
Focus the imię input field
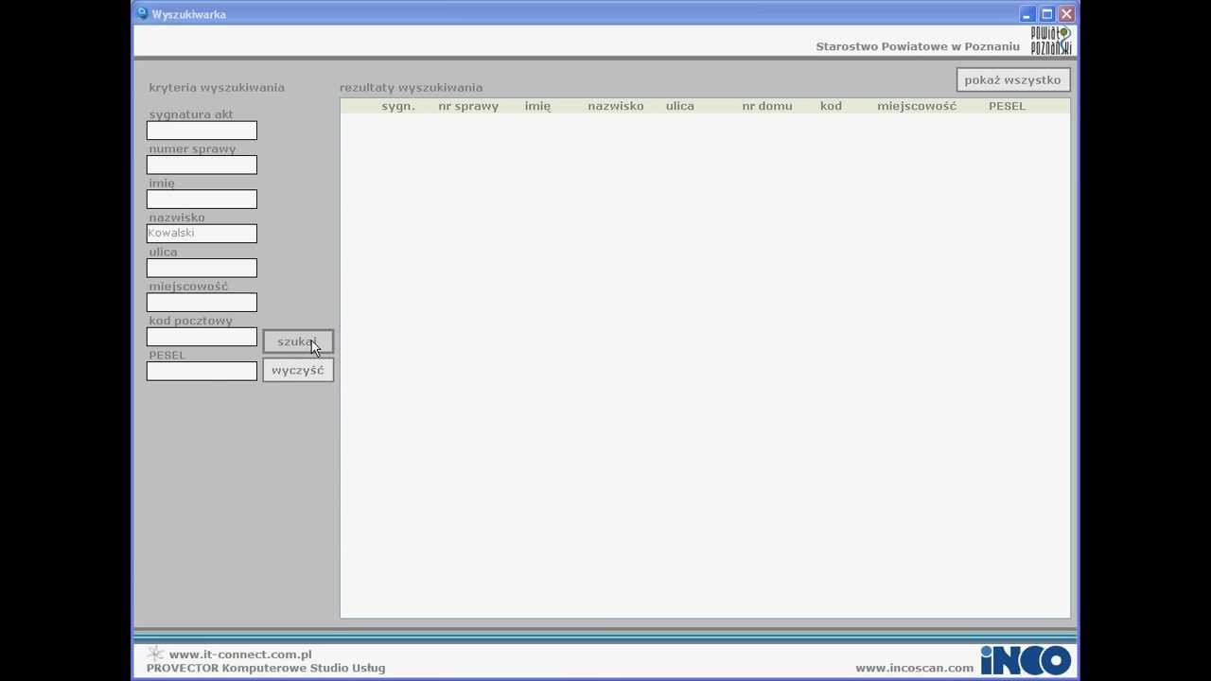202,199
